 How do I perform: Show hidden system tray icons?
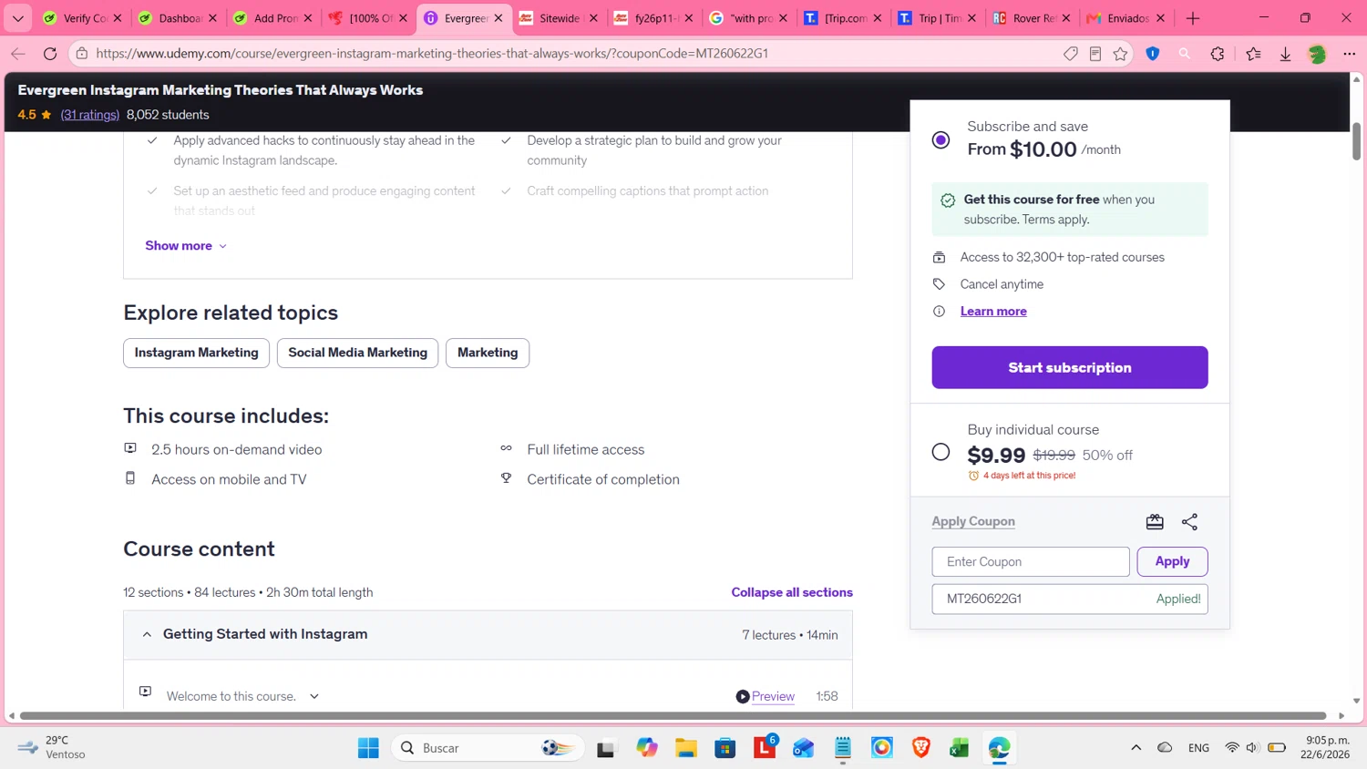click(x=1136, y=748)
